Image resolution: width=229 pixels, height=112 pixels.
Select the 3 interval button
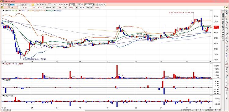pyautogui.click(x=57, y=5)
